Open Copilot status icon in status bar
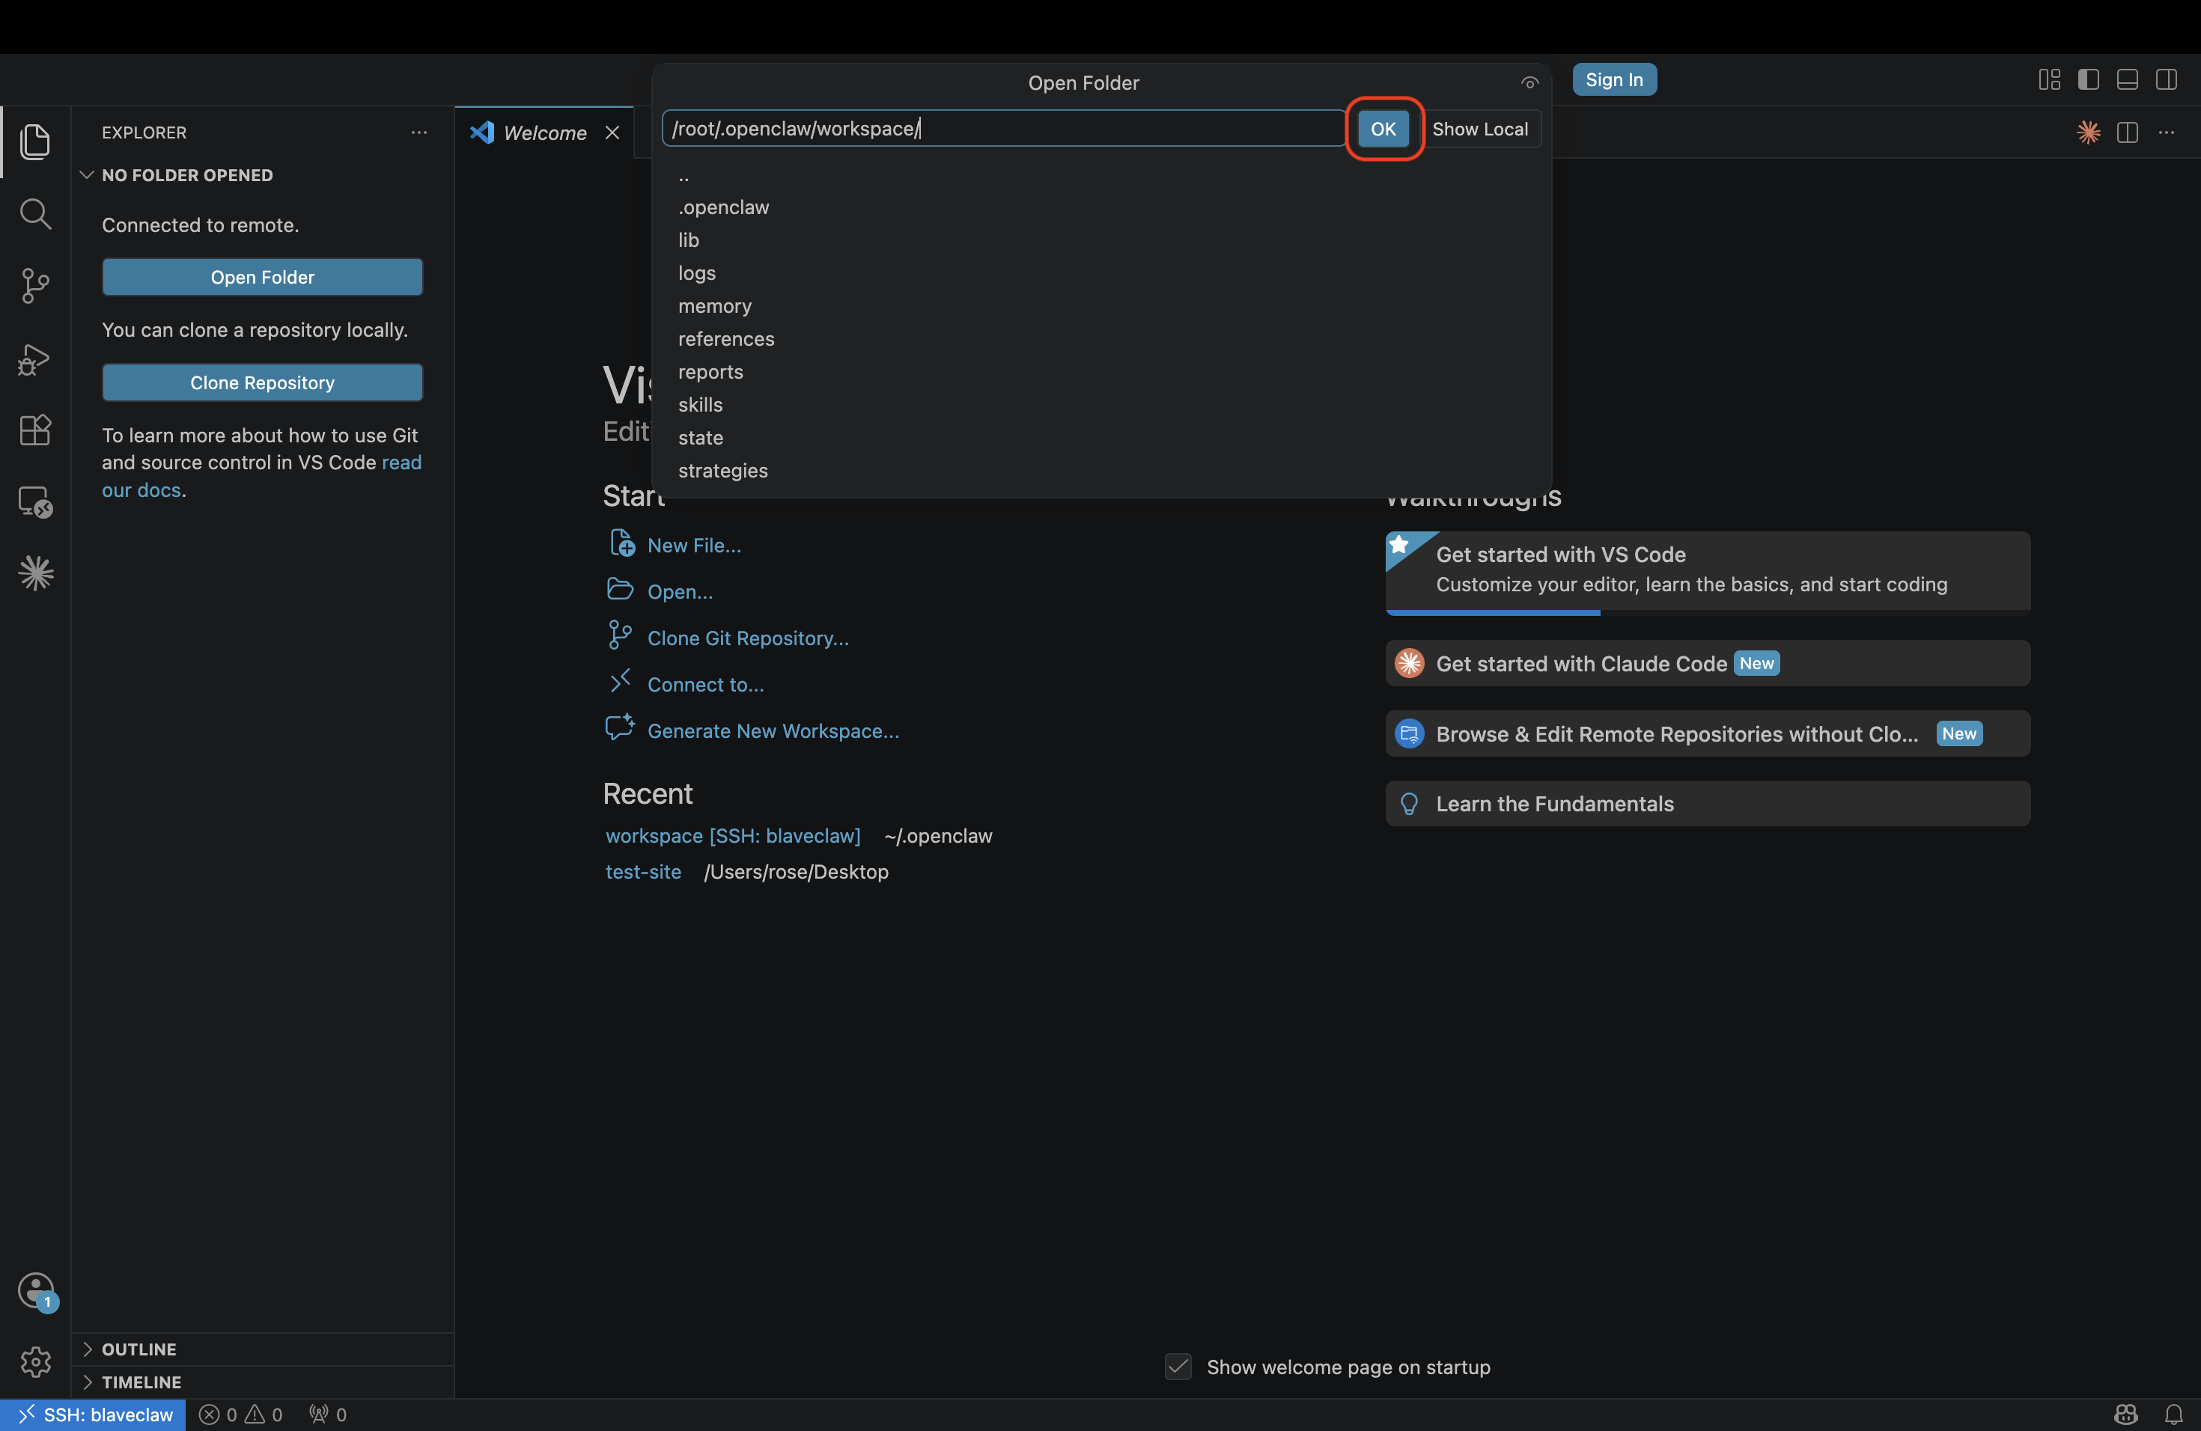 click(x=2125, y=1415)
